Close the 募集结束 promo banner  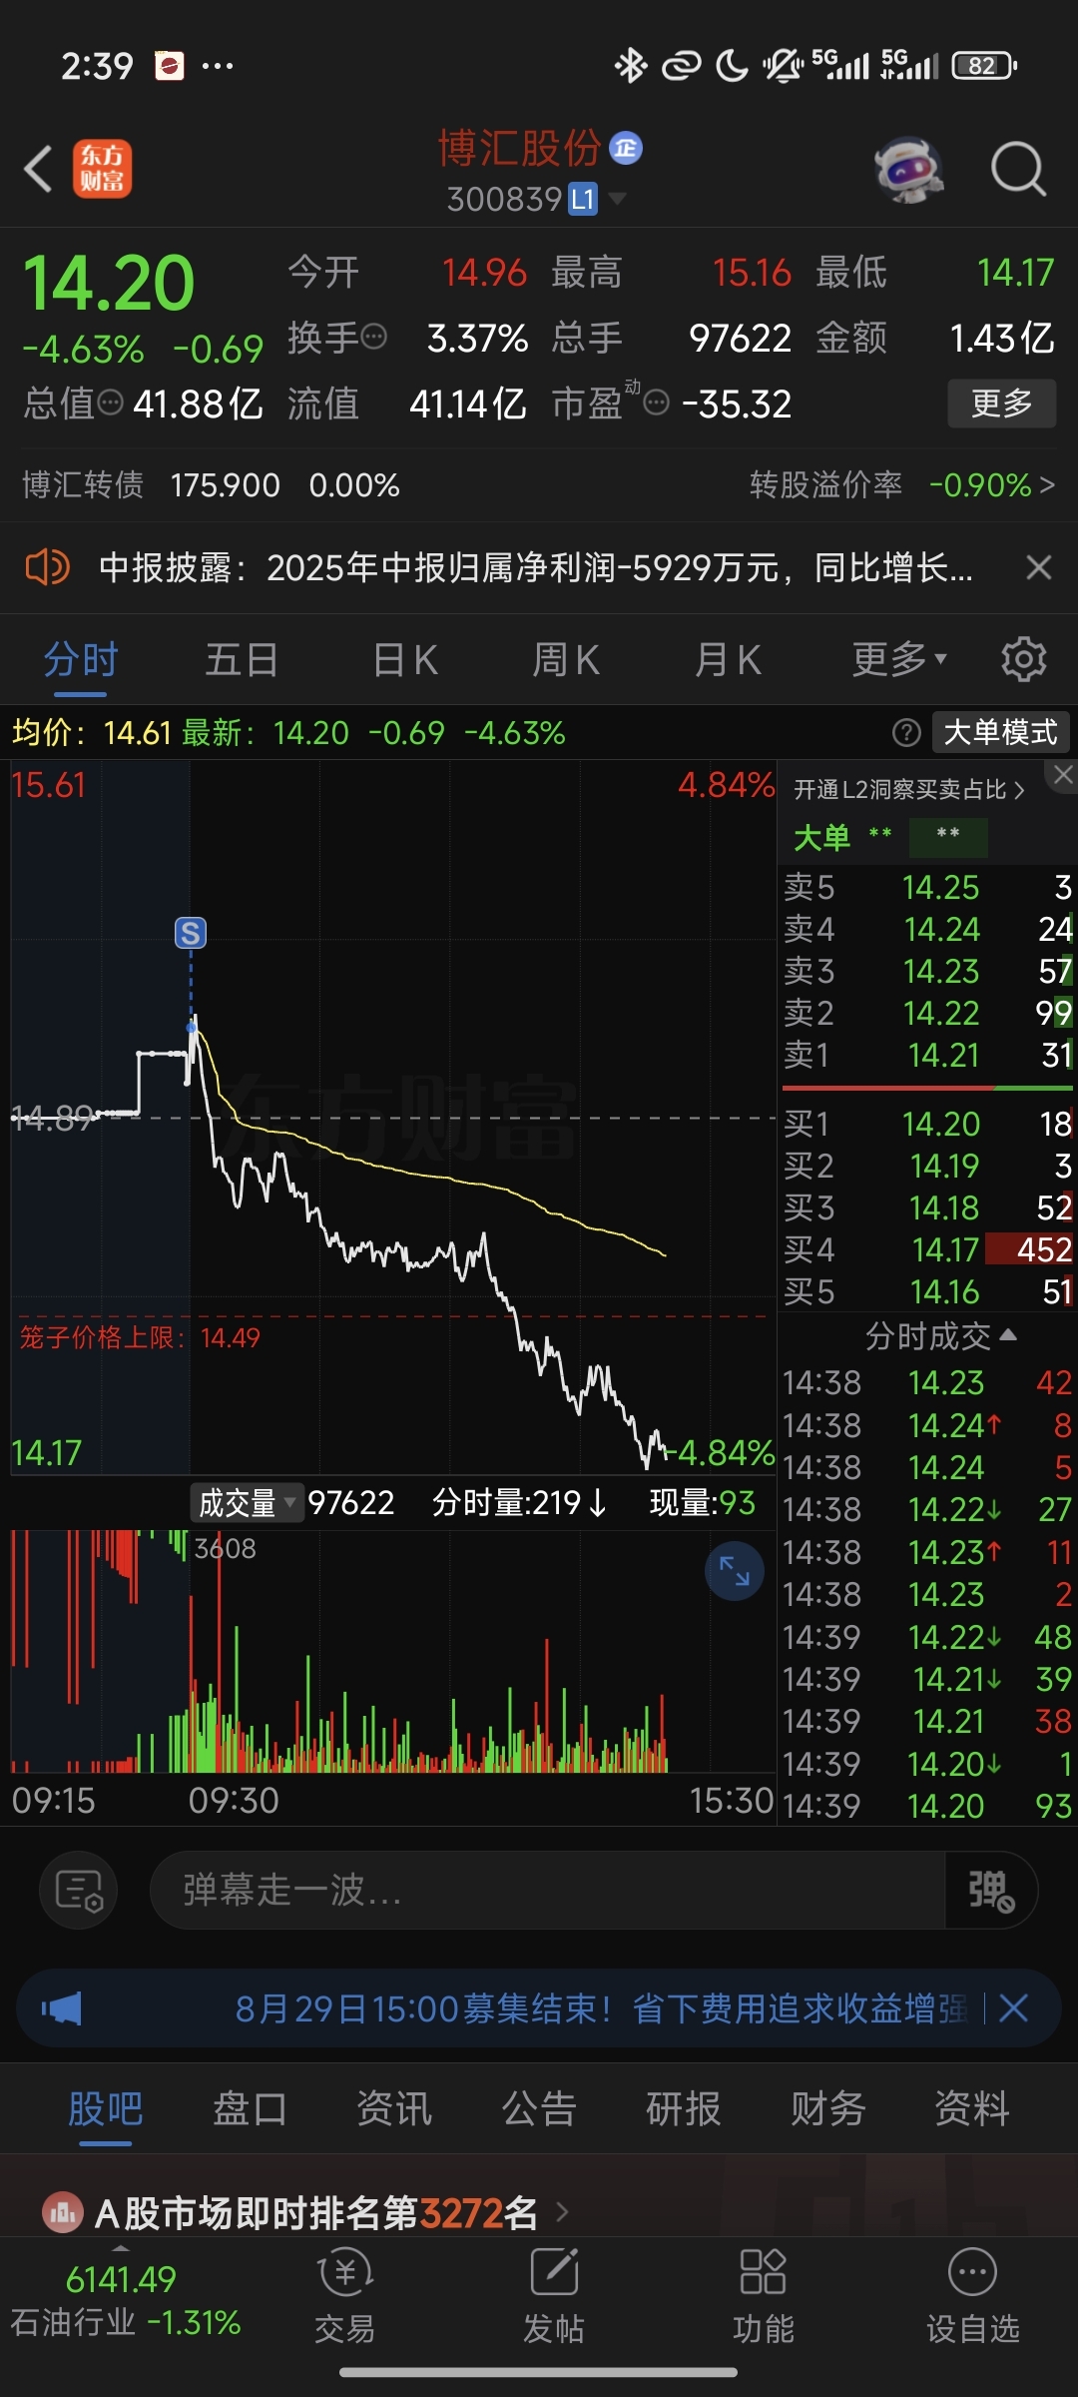pos(1013,2008)
